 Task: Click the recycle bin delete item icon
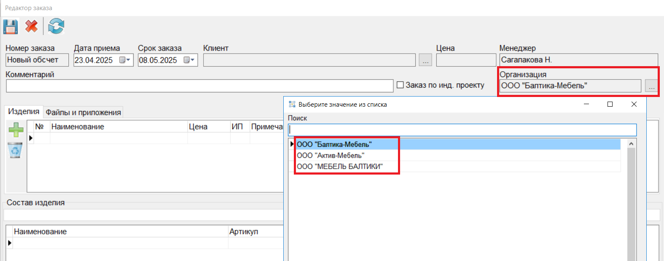15,150
